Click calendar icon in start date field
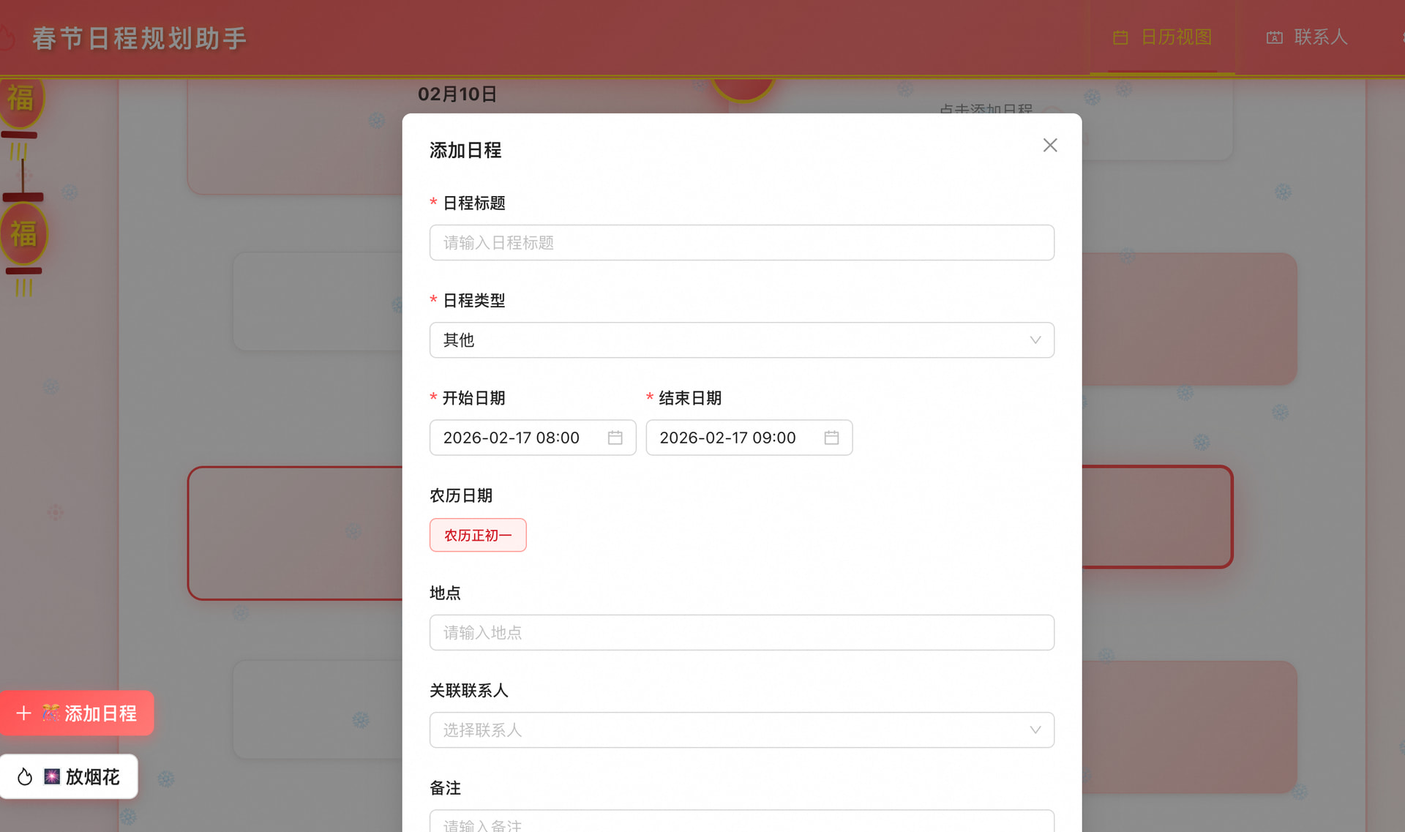1405x832 pixels. click(x=615, y=438)
